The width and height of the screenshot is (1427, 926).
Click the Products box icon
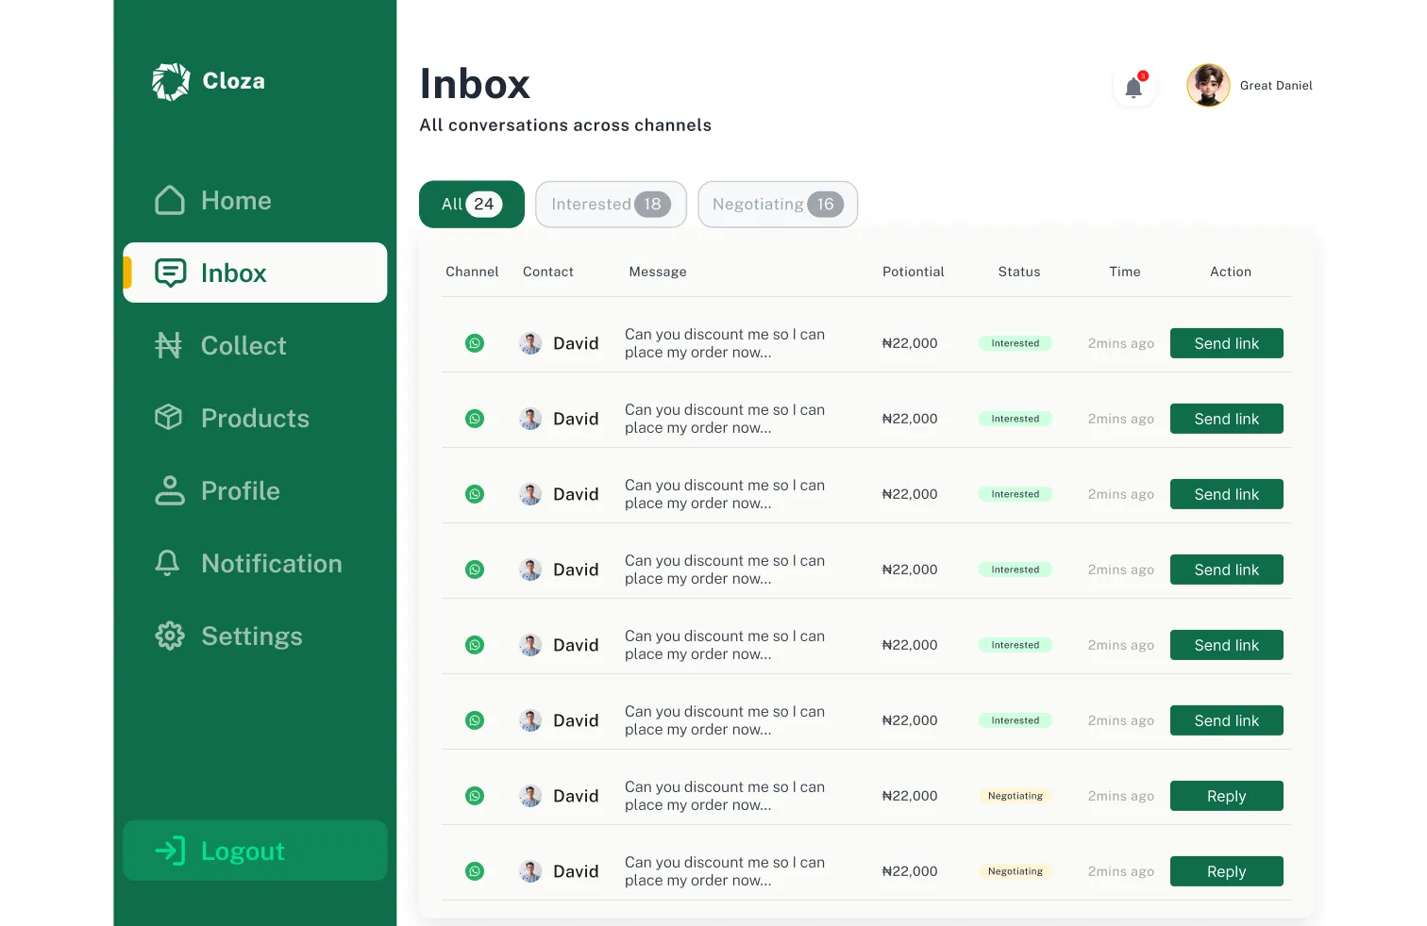[x=169, y=418]
